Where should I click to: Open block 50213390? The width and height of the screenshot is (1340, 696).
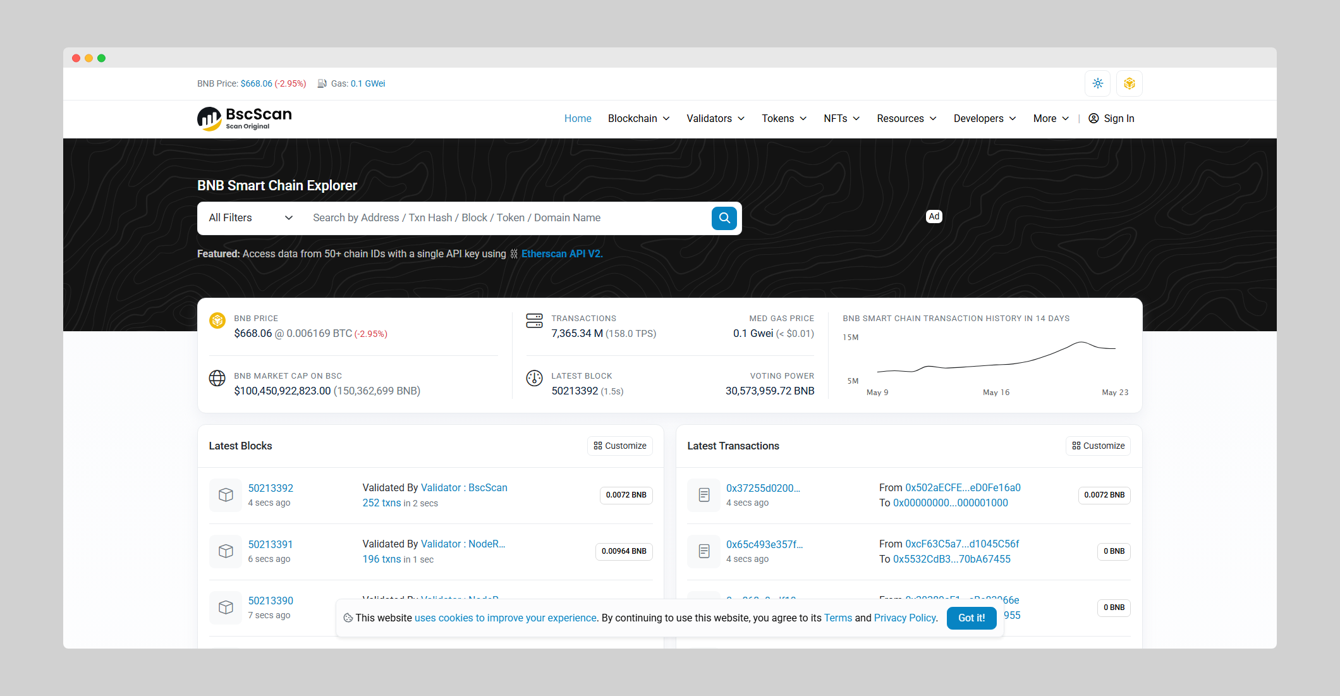[x=271, y=601]
